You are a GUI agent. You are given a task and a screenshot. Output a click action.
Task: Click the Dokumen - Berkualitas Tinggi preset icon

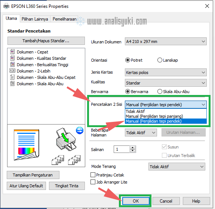12,64
